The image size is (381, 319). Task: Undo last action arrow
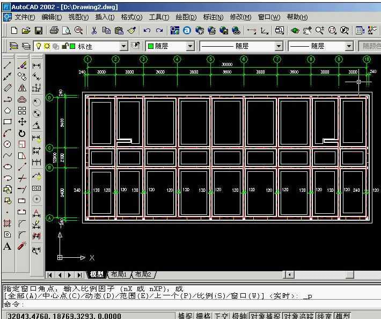146,31
